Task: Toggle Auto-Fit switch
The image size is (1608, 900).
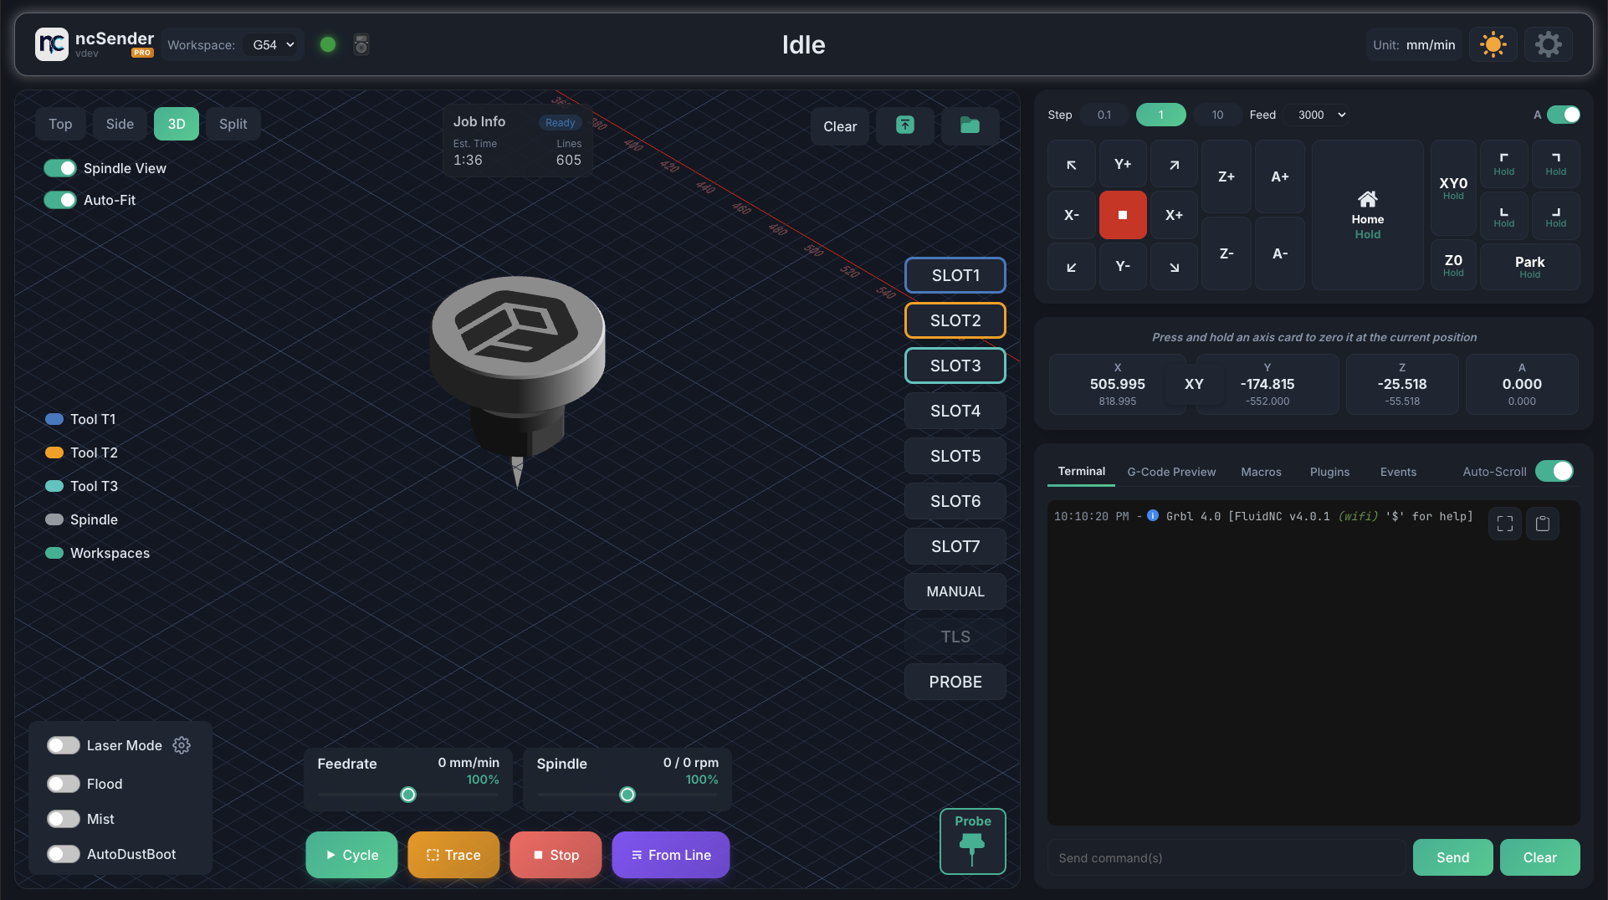Action: click(x=60, y=200)
